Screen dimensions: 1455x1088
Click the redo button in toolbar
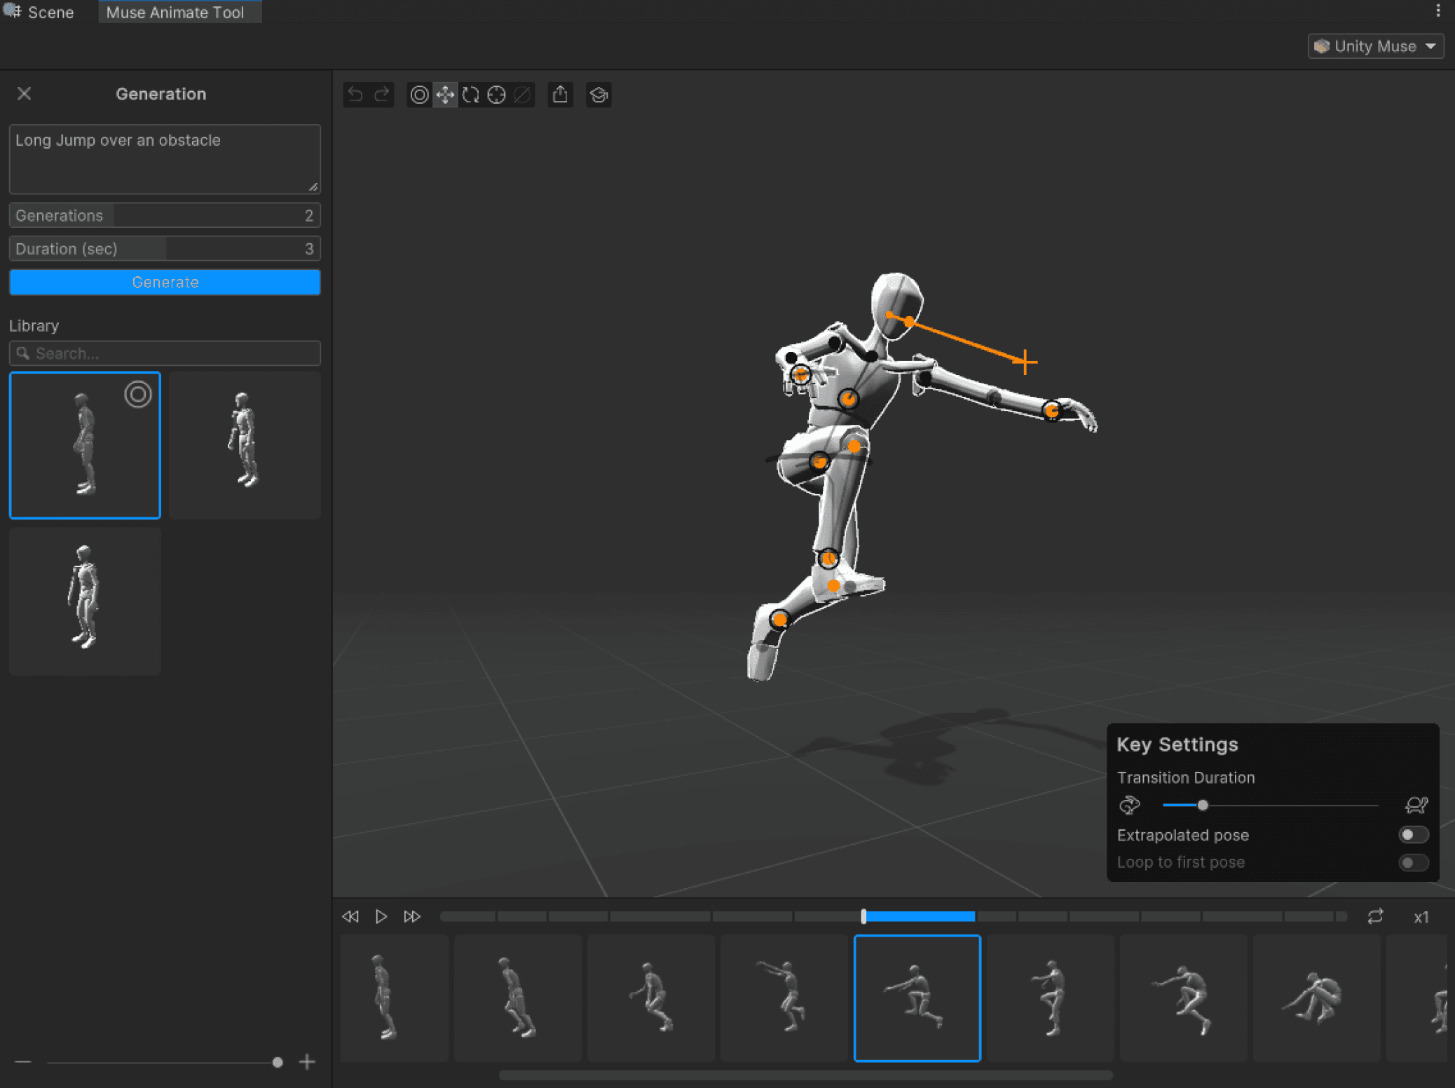coord(383,94)
